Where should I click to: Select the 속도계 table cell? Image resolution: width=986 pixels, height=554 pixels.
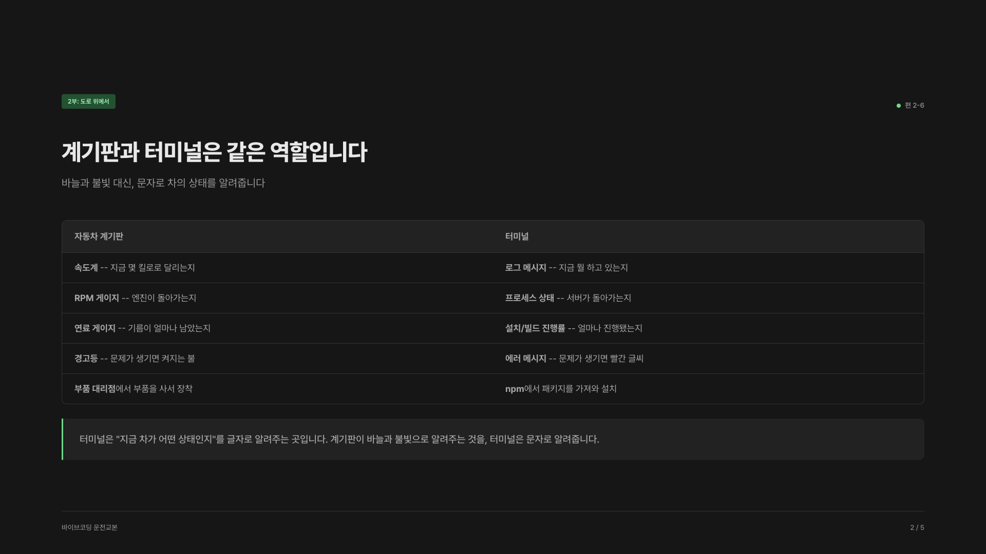click(135, 268)
